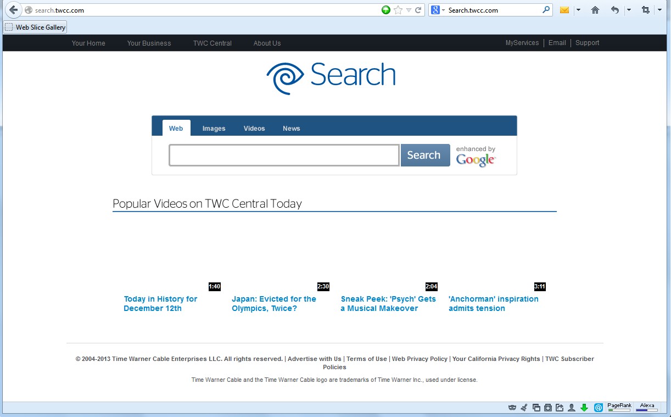Open 'Anchorman' inspiration admits tension video
The image size is (671, 417).
coord(494,304)
